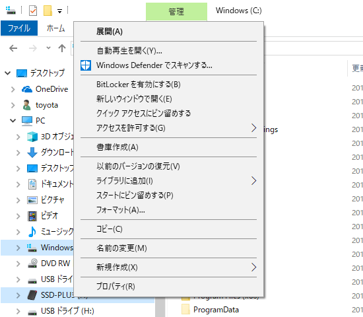The width and height of the screenshot is (363, 317).
Task: Click the デスクトップ icon under PC
Action: pos(32,168)
